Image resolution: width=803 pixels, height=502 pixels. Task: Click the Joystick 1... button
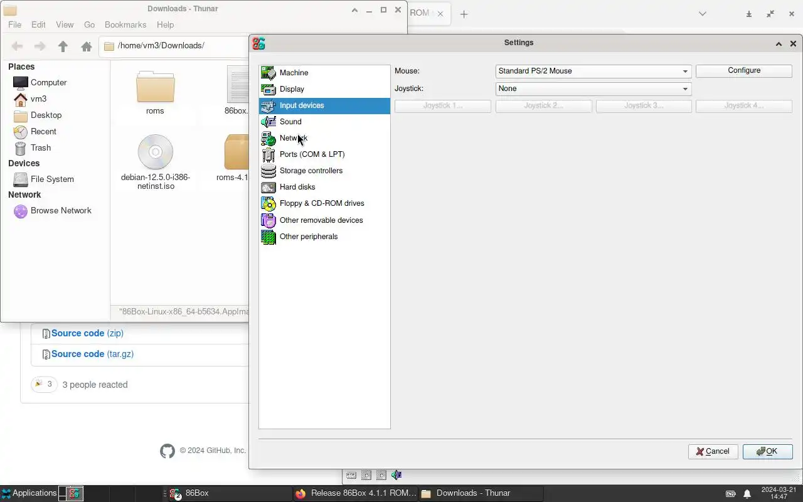point(443,106)
